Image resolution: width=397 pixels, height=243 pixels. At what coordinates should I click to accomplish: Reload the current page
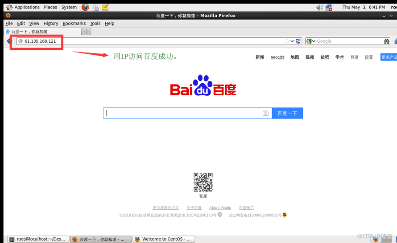[298, 41]
